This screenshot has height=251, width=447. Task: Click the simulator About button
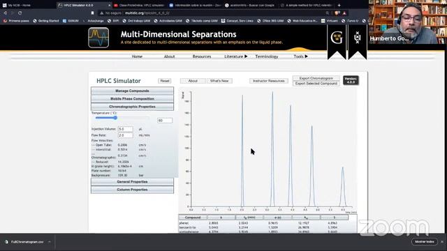pos(193,81)
